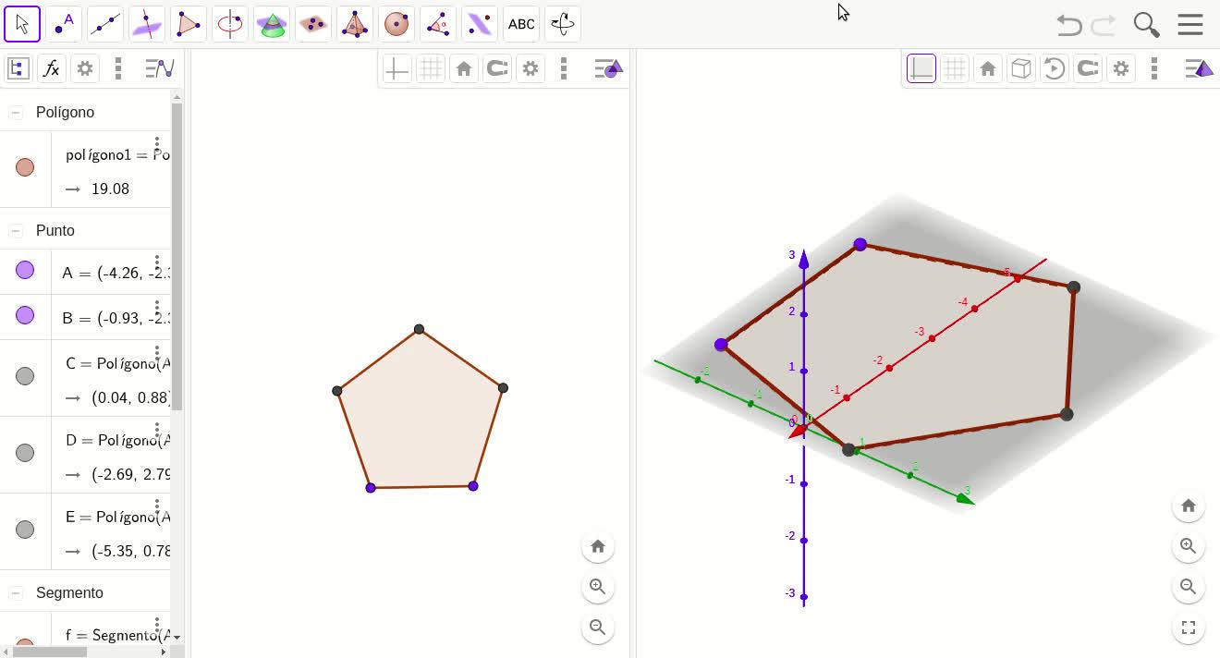This screenshot has width=1220, height=658.
Task: Collapse the Segmento group
Action: [16, 592]
